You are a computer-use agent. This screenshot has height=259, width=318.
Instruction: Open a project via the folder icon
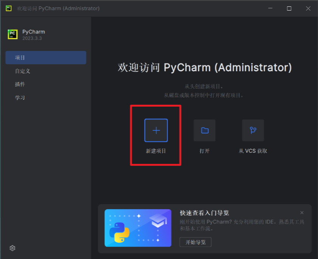click(204, 130)
